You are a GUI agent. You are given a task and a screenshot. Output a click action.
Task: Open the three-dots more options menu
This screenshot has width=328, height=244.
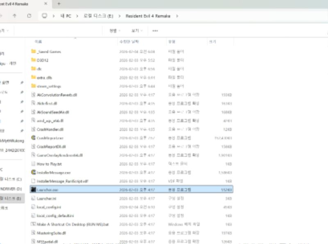(x=155, y=31)
